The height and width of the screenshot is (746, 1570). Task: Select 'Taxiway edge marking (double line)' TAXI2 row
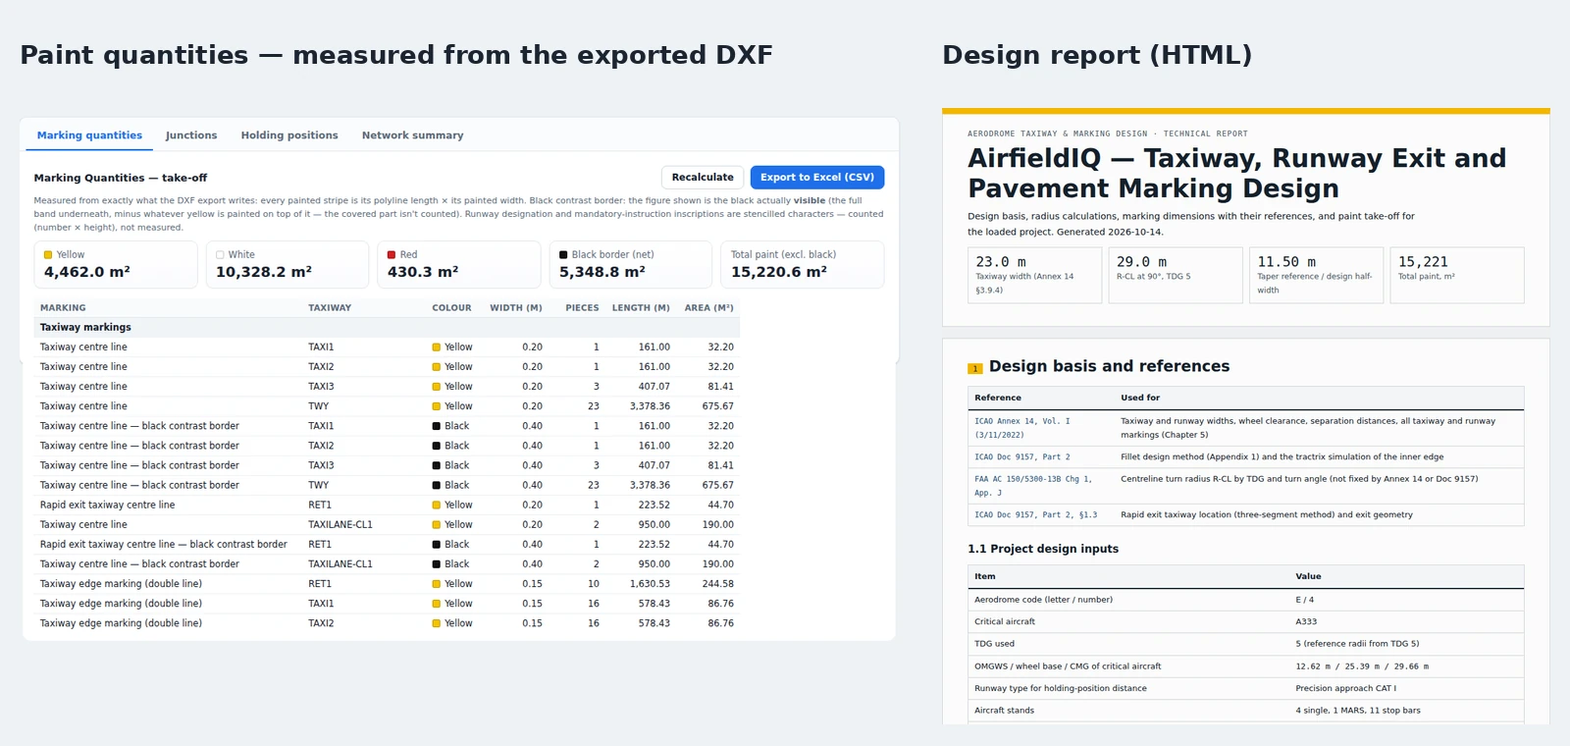[x=387, y=623]
